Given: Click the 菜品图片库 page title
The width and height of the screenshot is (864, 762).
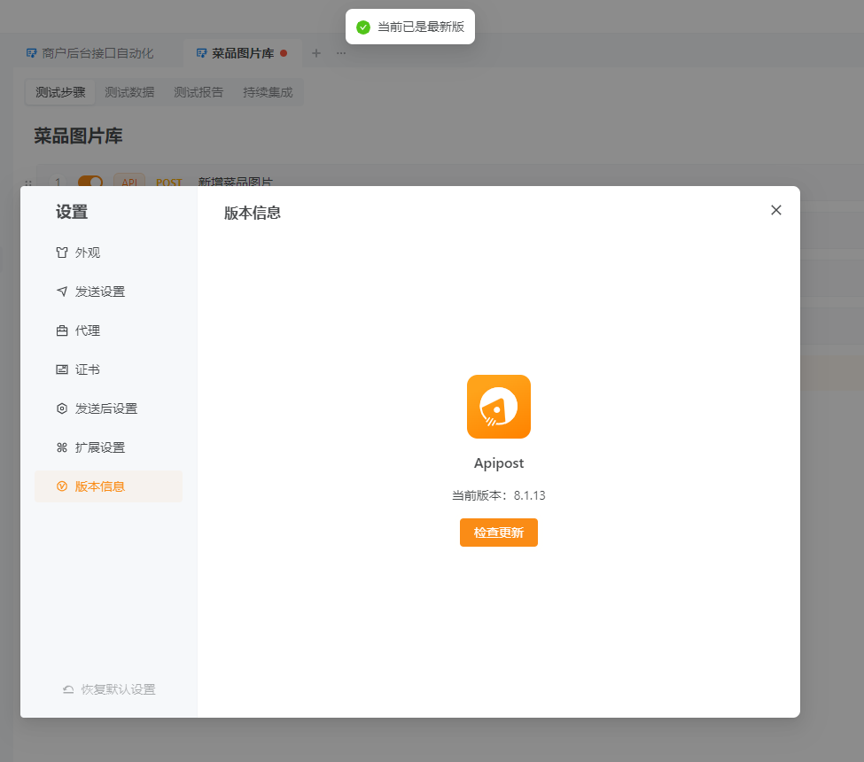Looking at the screenshot, I should [x=78, y=136].
